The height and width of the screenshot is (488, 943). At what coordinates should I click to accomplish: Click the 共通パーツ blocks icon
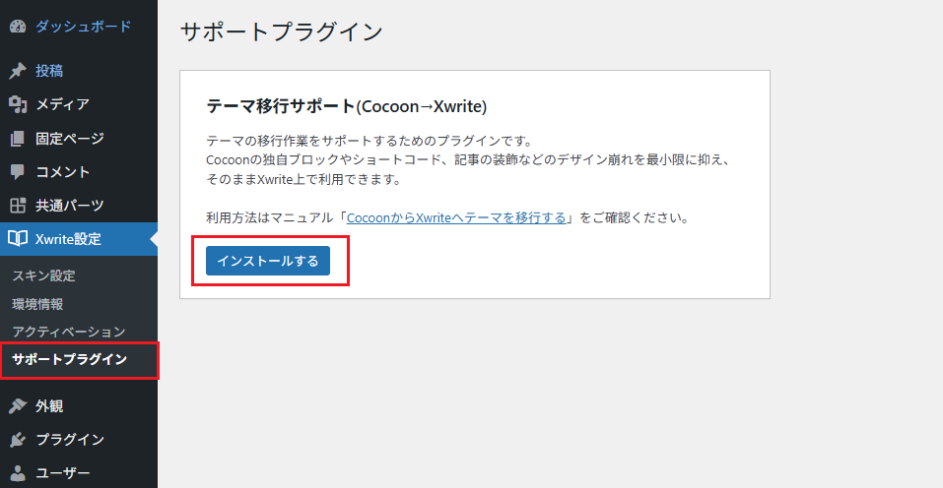pyautogui.click(x=17, y=206)
